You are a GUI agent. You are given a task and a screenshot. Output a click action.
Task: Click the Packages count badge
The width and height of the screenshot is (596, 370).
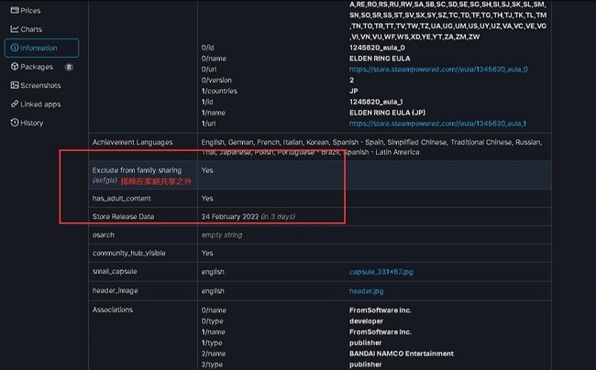69,67
